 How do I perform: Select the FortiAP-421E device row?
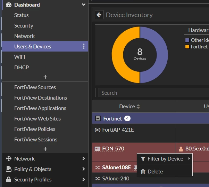pos(150,133)
